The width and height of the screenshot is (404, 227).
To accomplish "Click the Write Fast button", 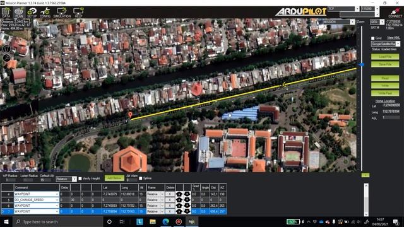I will (385, 93).
